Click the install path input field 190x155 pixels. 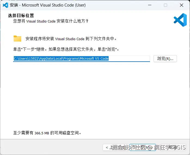coord(81,59)
